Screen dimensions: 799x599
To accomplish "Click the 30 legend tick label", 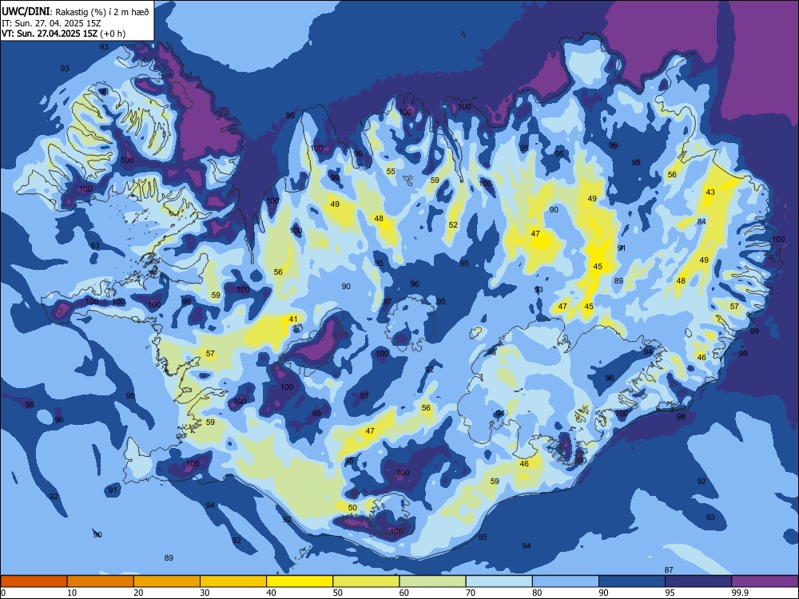I will (205, 593).
